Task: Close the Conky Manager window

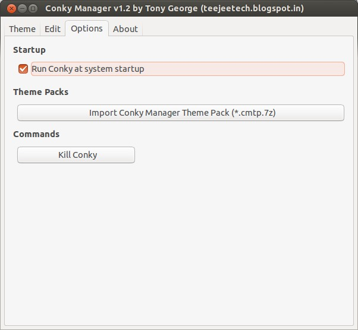Action: (x=11, y=9)
